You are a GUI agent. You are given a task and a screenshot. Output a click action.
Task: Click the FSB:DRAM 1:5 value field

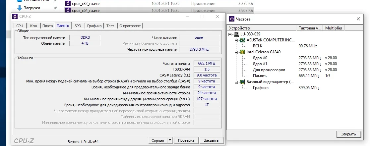(x=207, y=69)
